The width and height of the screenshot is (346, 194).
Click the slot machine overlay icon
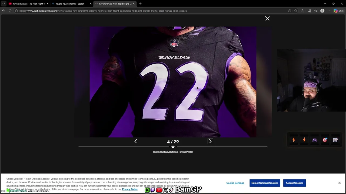pyautogui.click(x=335, y=140)
